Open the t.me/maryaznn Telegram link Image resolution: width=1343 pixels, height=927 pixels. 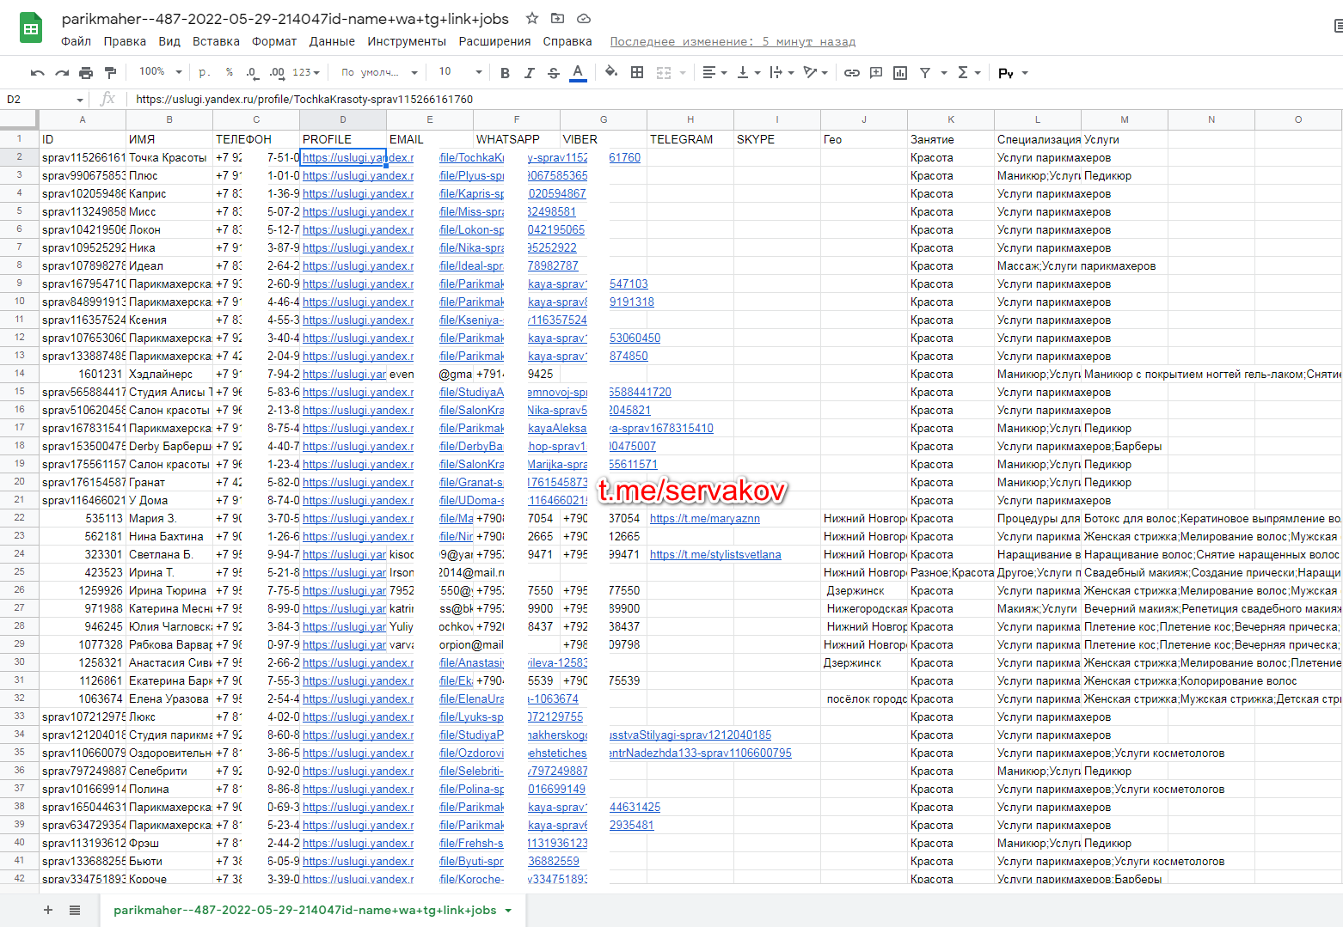point(704,518)
